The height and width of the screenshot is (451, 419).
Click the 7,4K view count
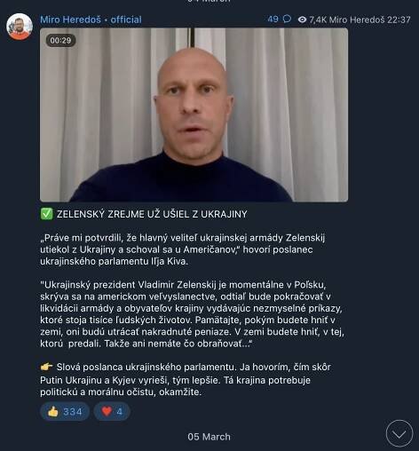click(x=318, y=20)
